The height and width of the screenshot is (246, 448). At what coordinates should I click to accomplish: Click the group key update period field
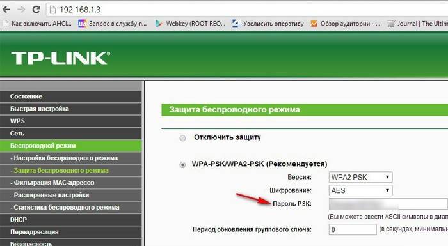click(x=353, y=229)
